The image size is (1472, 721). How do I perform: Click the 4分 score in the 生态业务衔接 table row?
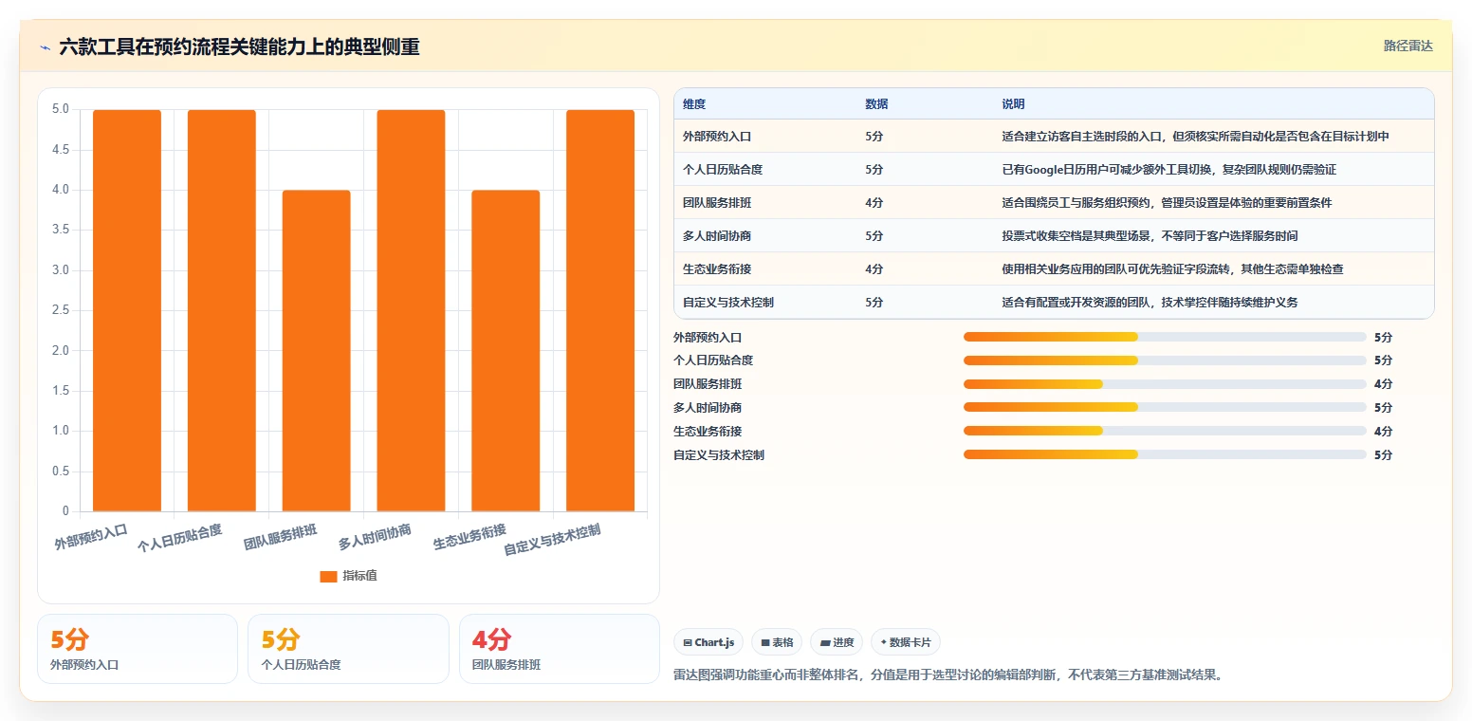(874, 269)
